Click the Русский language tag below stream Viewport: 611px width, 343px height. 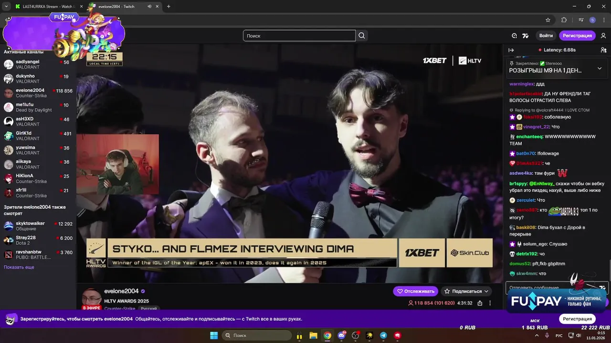tap(148, 309)
